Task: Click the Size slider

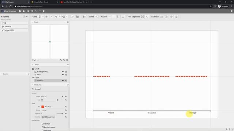Action: click(x=59, y=100)
